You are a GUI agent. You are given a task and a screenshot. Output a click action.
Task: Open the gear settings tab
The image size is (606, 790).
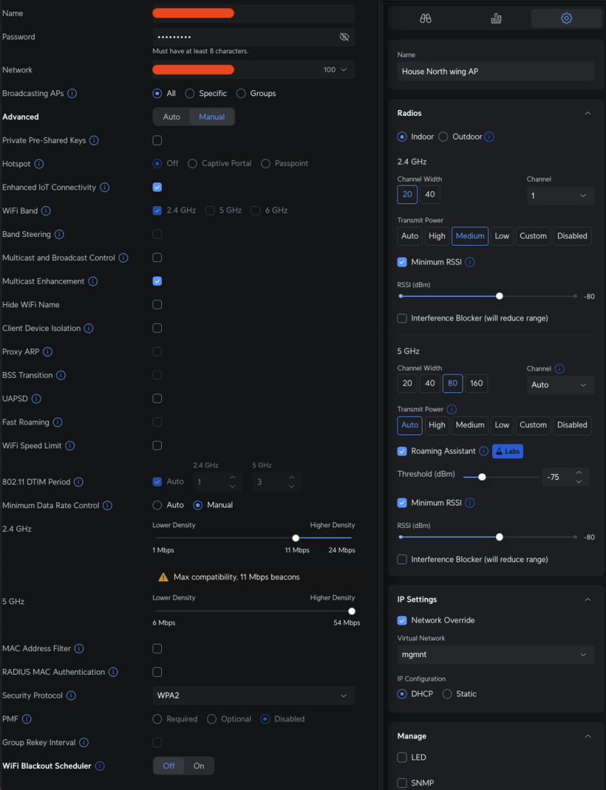(x=566, y=18)
